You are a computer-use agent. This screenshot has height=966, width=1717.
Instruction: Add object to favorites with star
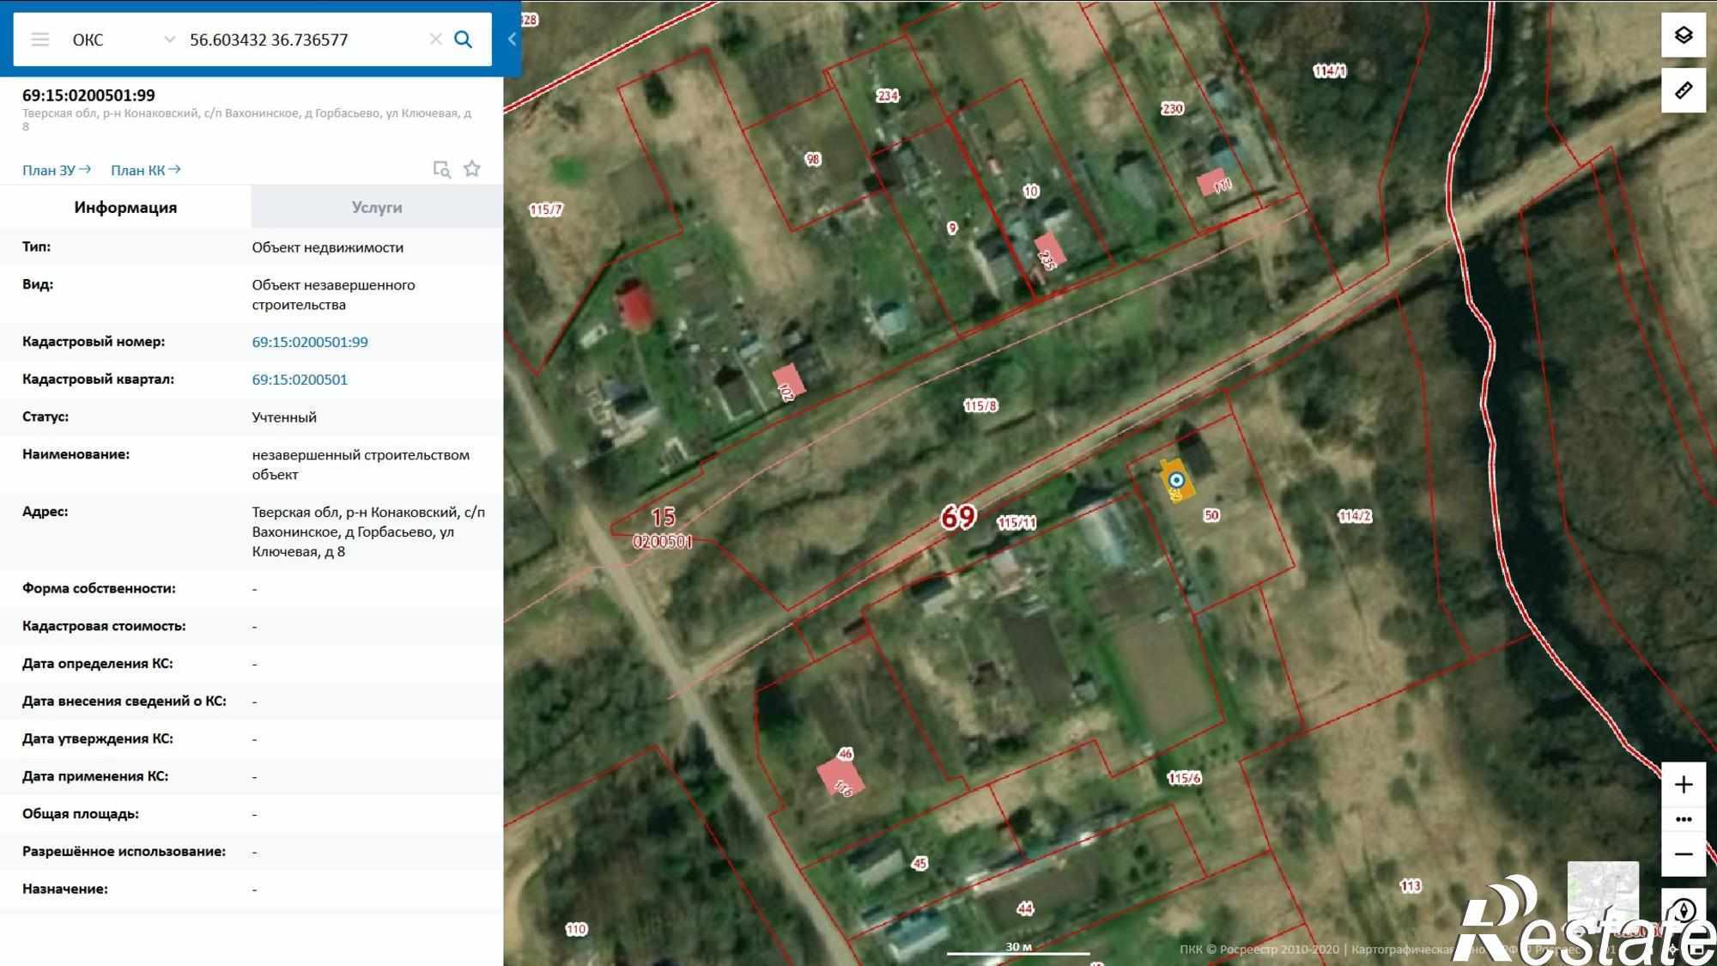pyautogui.click(x=472, y=168)
